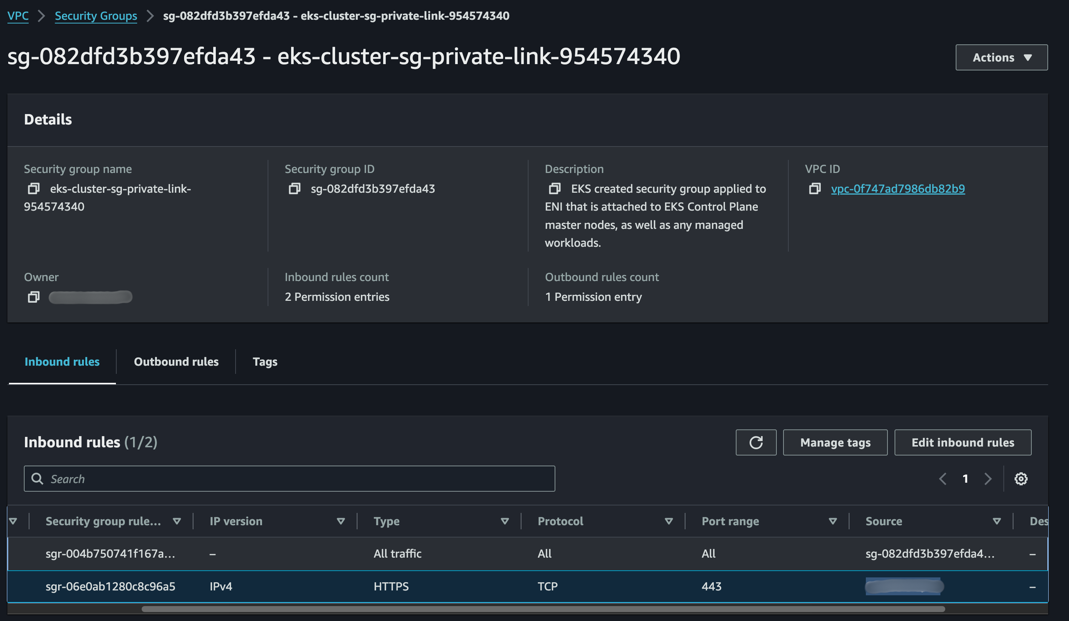Go to next page of inbound rules

coord(987,479)
